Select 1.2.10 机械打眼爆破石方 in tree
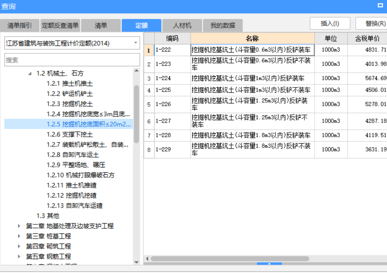Screen dimensions: 387x274 pos(81,175)
